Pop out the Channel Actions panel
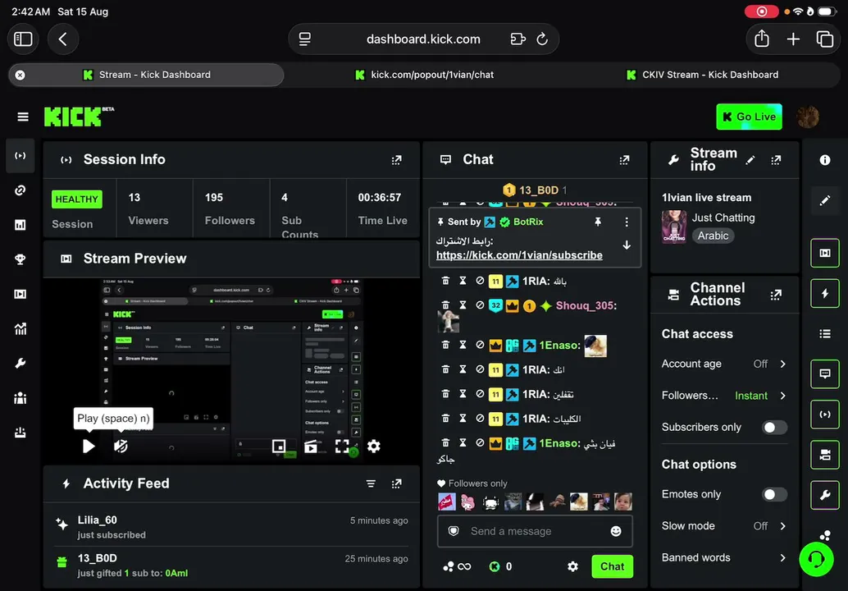Screen dimensions: 848x591 (x=776, y=295)
